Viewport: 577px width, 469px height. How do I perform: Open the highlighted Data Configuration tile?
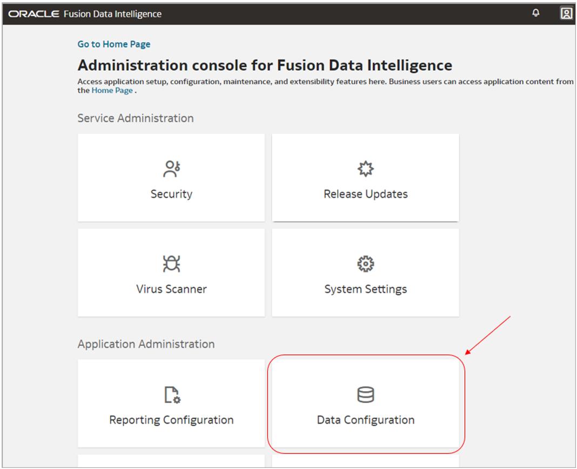(x=365, y=404)
